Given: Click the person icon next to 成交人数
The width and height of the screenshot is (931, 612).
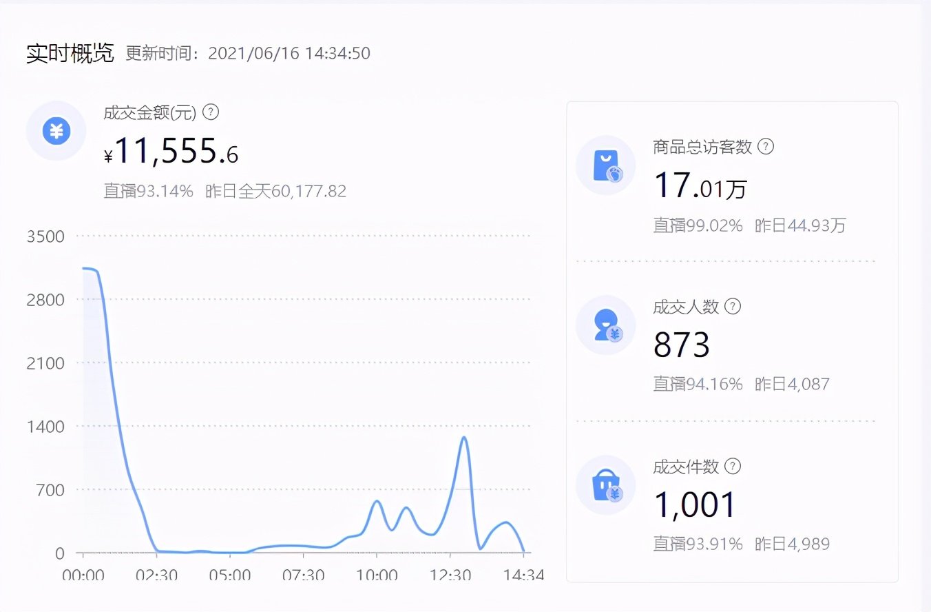Looking at the screenshot, I should tap(605, 325).
